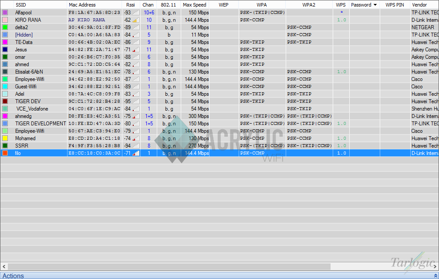Click the WPA column header
This screenshot has width=439, height=279.
click(262, 5)
